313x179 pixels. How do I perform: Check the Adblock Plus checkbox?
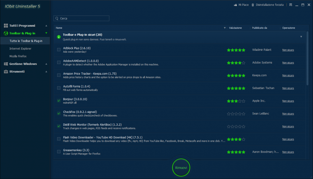59,50
